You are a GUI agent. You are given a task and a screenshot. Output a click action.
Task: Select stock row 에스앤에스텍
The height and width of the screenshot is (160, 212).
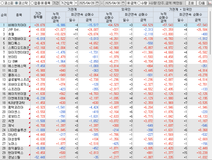(x=104, y=66)
